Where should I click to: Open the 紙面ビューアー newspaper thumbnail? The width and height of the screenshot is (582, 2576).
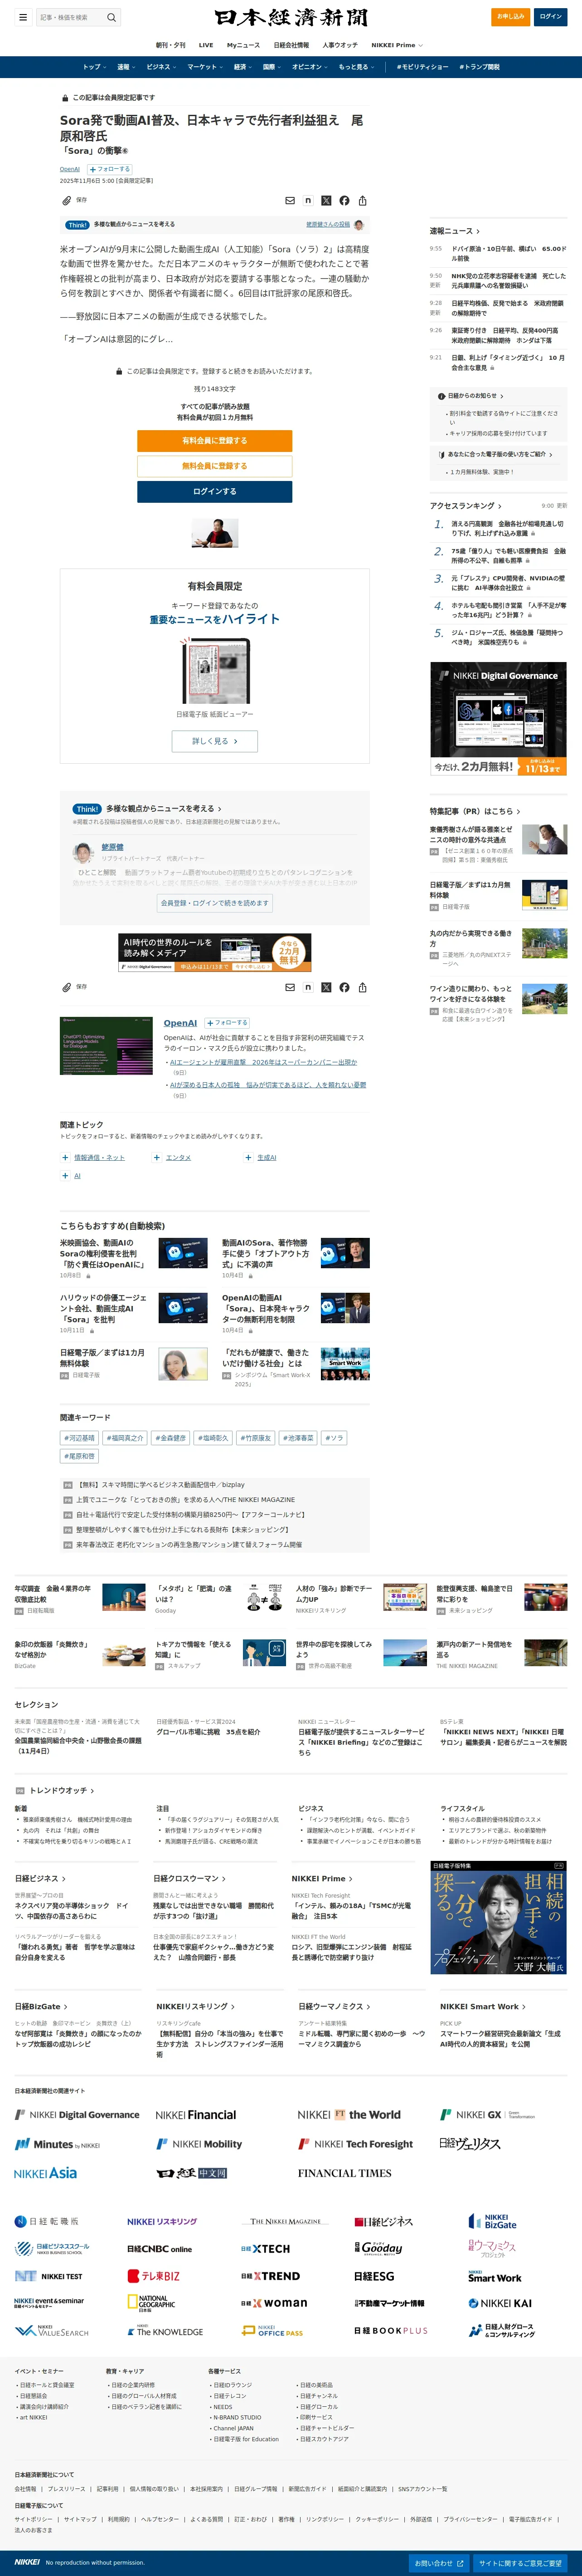(x=215, y=672)
